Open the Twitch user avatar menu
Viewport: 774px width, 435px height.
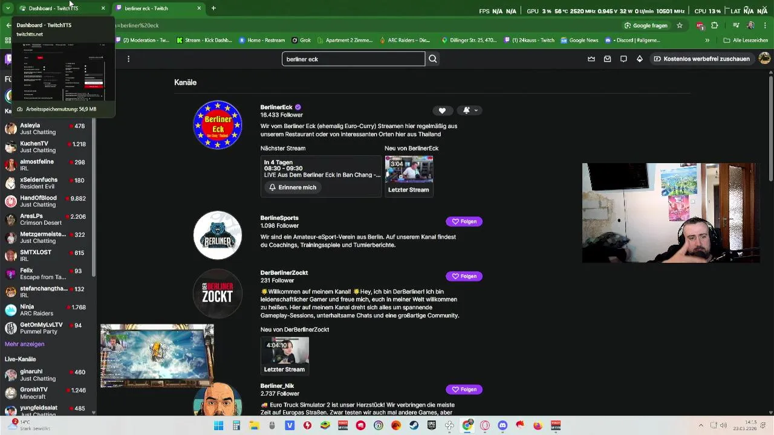tap(764, 59)
